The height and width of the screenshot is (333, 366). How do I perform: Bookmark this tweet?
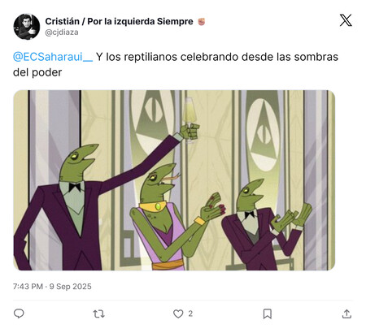tap(268, 314)
